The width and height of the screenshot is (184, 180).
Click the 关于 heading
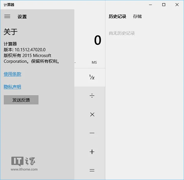pos(10,32)
